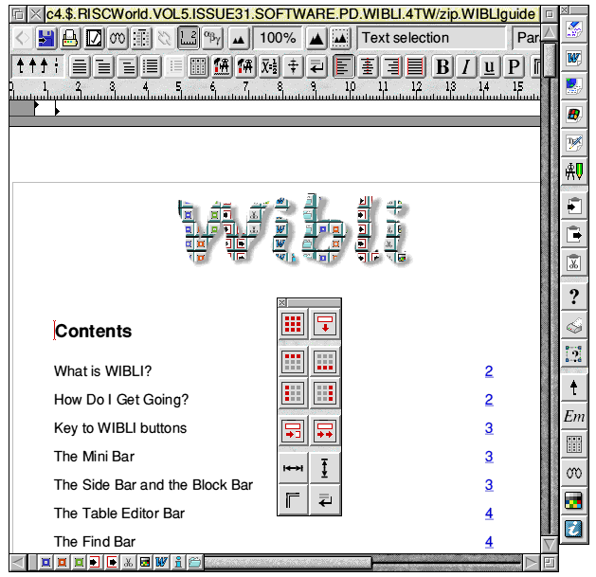Open page 2 link for What is WIBLI?

489,371
